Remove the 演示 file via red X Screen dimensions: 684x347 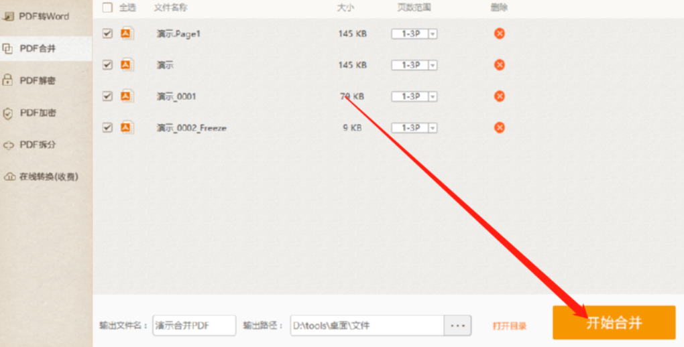500,65
